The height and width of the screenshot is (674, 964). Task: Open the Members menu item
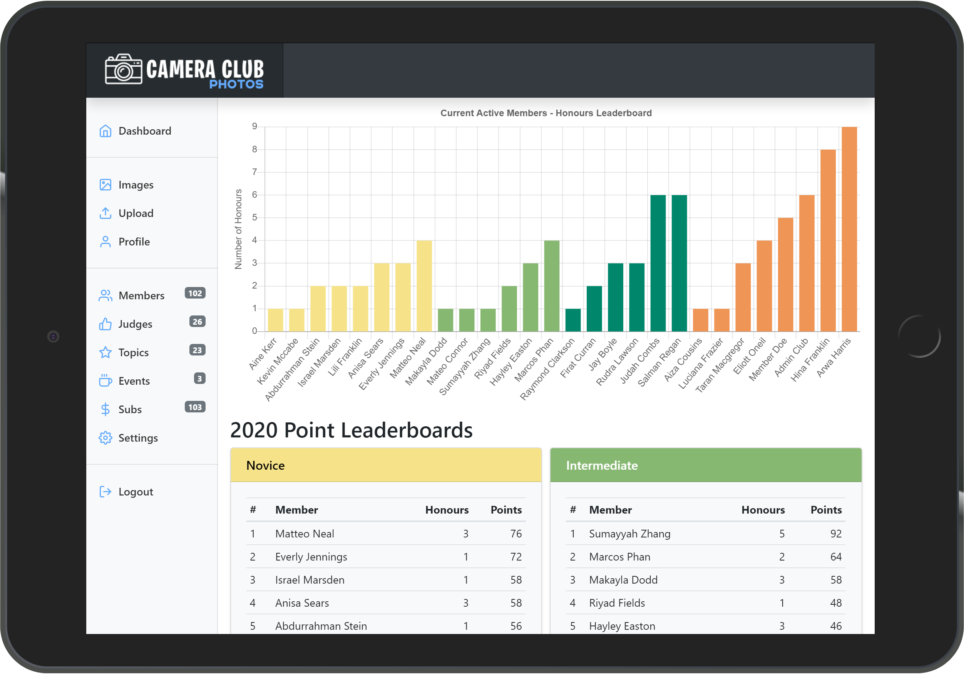pyautogui.click(x=142, y=295)
